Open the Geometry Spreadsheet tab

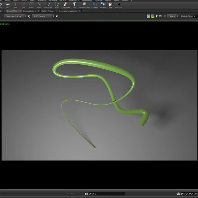[69, 11]
